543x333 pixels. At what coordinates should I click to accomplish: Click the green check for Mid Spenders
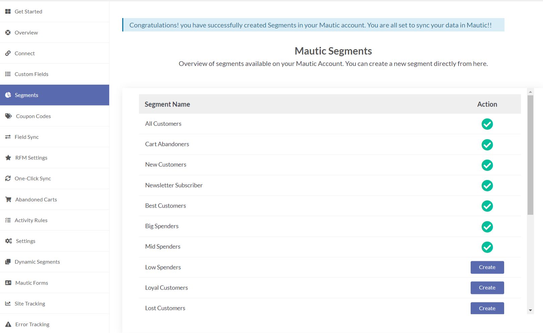click(x=487, y=247)
